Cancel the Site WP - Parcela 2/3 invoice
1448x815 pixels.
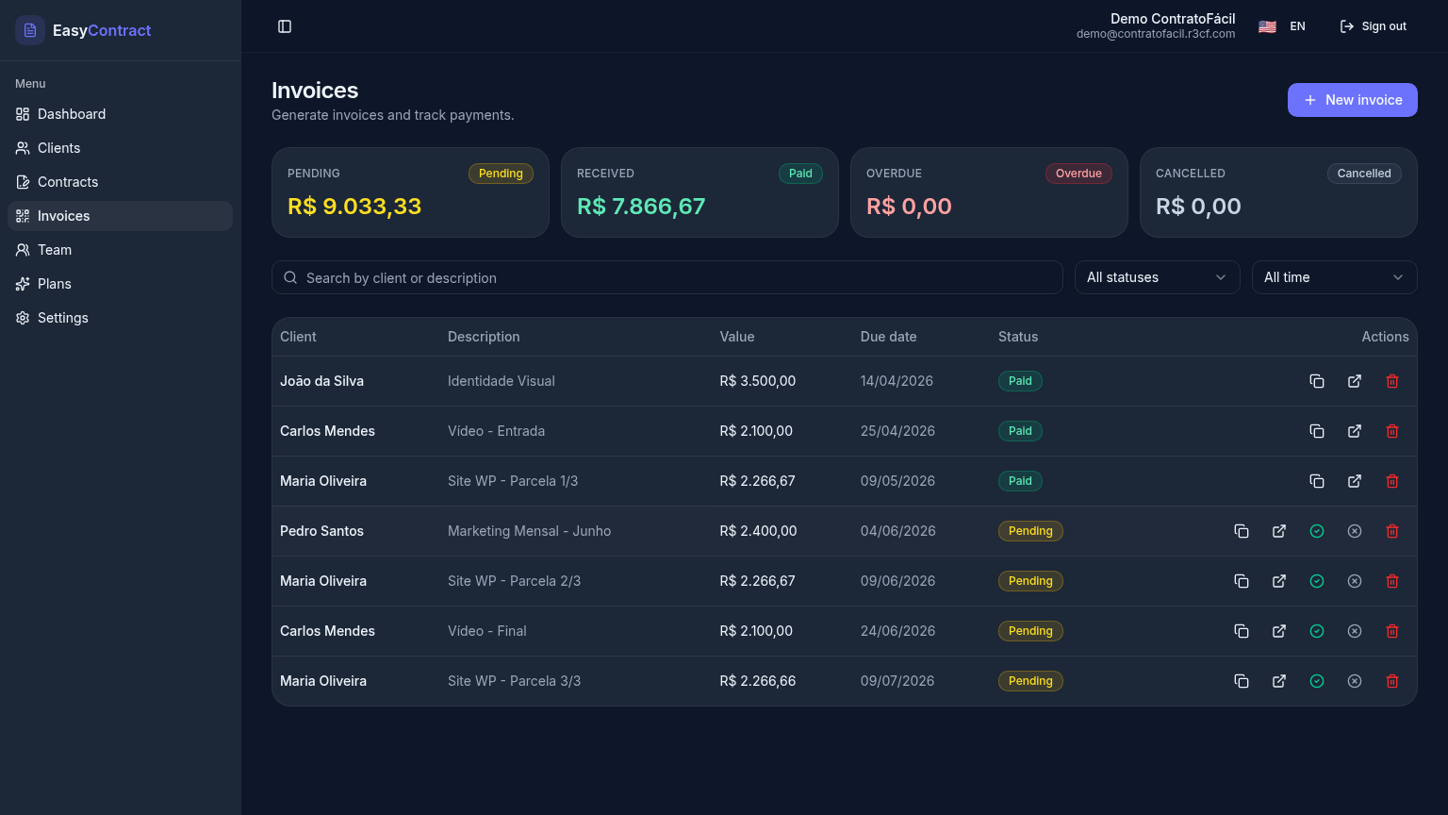tap(1355, 581)
